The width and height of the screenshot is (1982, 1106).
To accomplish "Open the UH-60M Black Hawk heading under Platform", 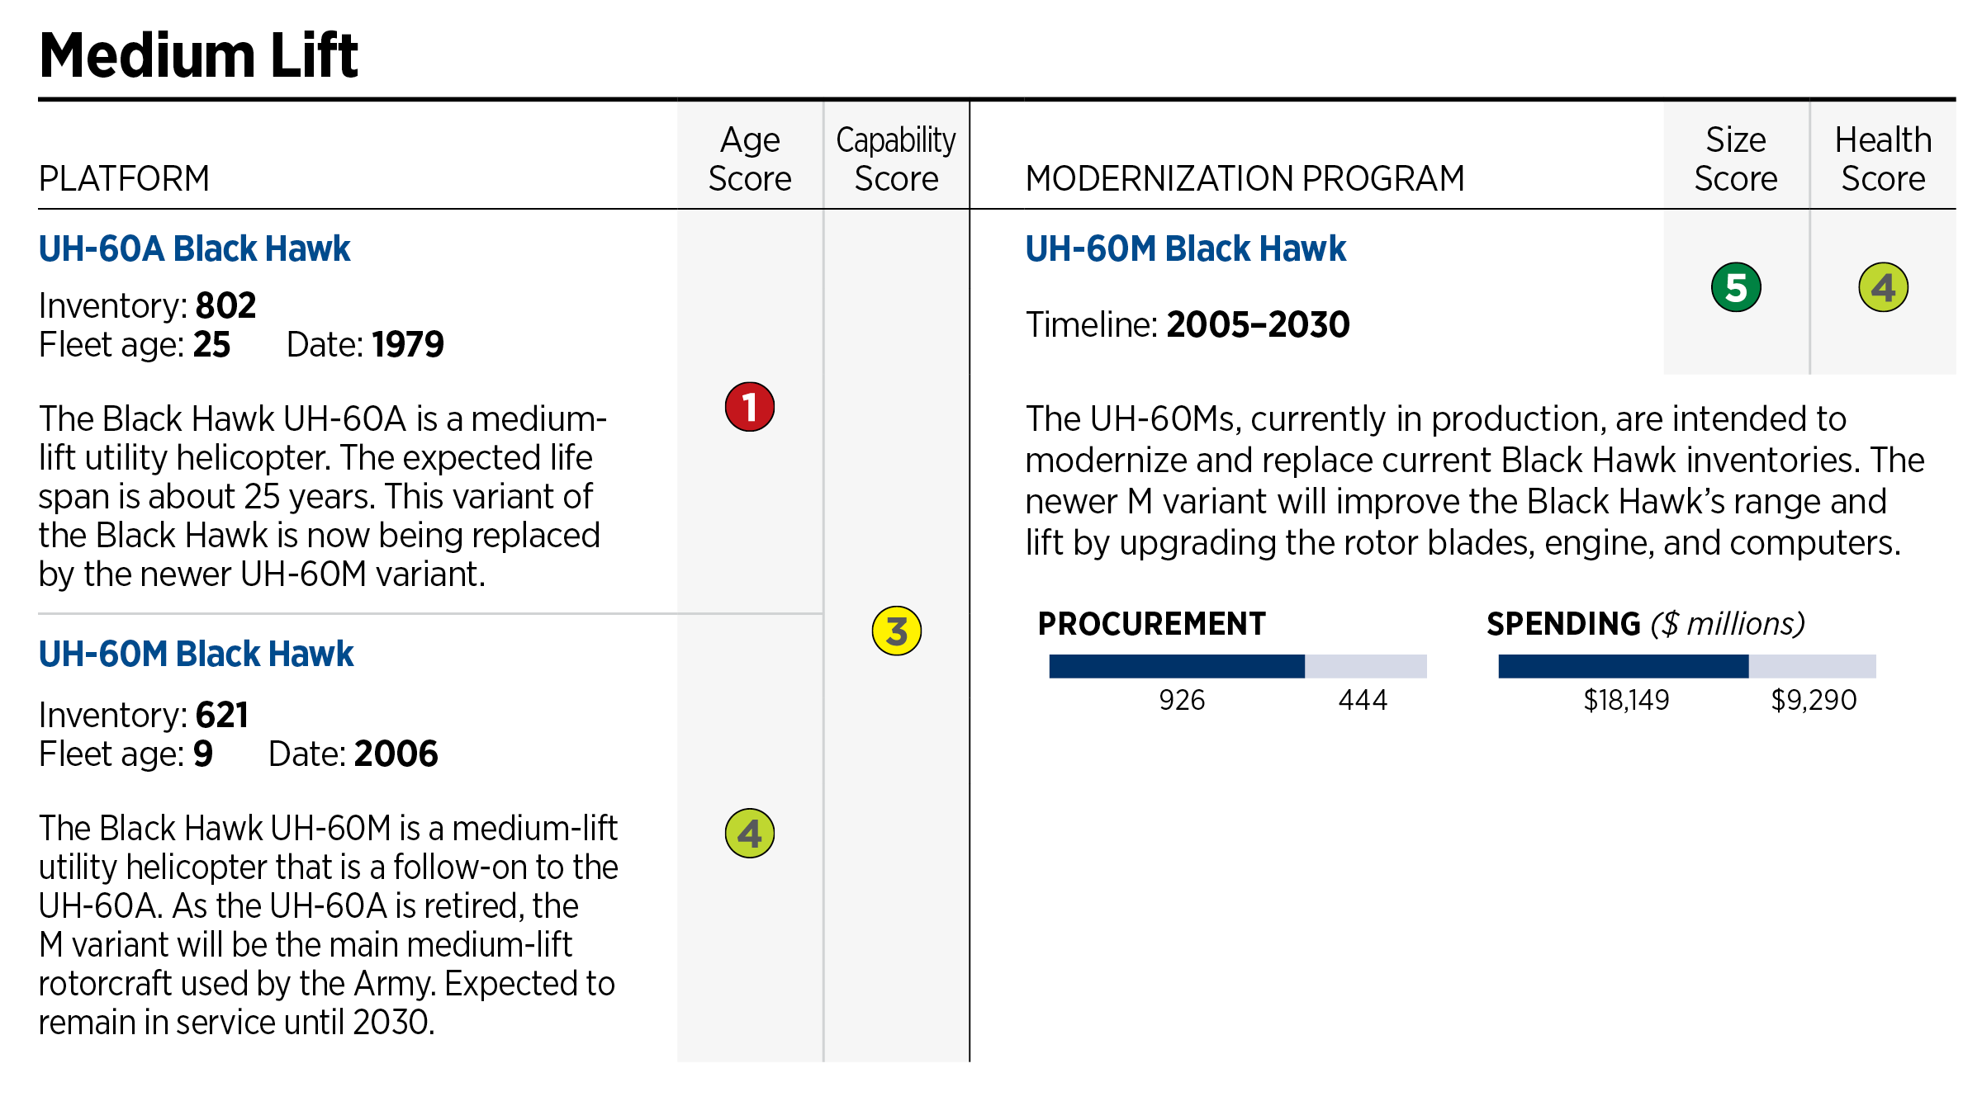I will point(196,654).
